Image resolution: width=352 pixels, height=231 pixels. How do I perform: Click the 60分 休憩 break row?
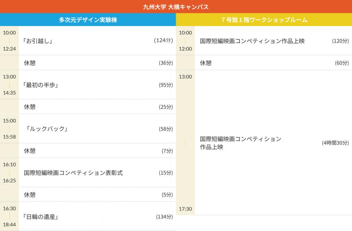(273, 63)
